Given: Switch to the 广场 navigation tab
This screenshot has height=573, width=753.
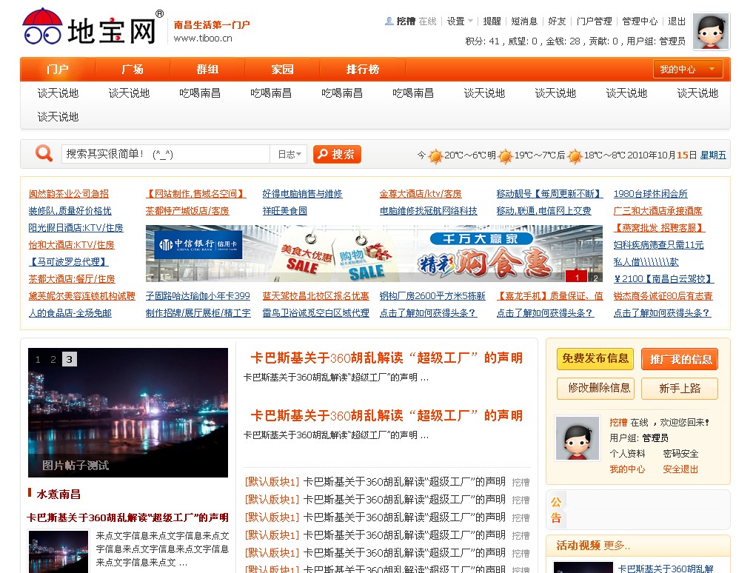Looking at the screenshot, I should tap(133, 70).
